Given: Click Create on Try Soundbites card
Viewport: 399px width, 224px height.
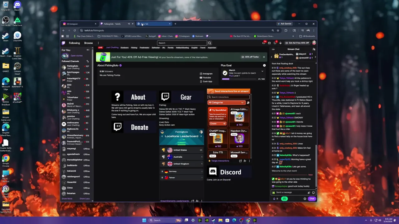Looking at the screenshot, I should [218, 124].
